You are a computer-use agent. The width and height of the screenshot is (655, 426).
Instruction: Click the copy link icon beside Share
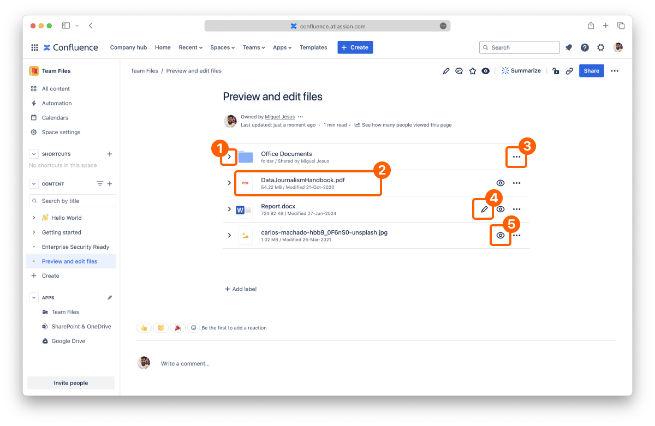pos(569,71)
